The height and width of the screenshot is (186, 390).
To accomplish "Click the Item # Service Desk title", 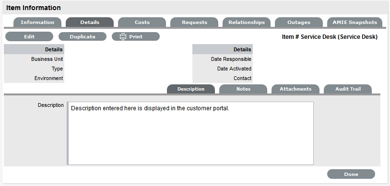I will [x=330, y=37].
